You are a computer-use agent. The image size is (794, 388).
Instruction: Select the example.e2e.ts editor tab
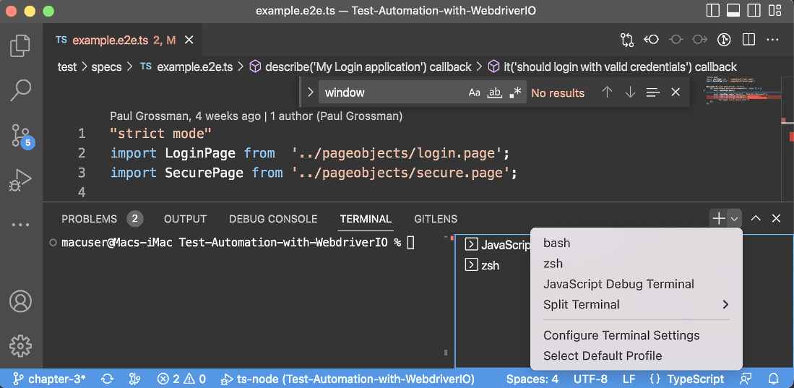coord(123,40)
